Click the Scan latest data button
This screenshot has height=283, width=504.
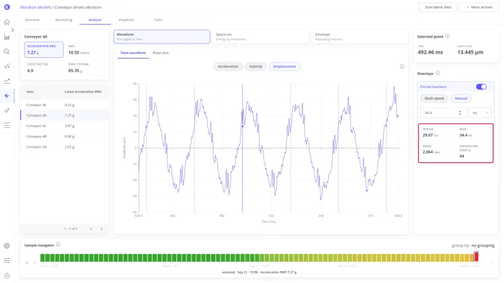[438, 7]
